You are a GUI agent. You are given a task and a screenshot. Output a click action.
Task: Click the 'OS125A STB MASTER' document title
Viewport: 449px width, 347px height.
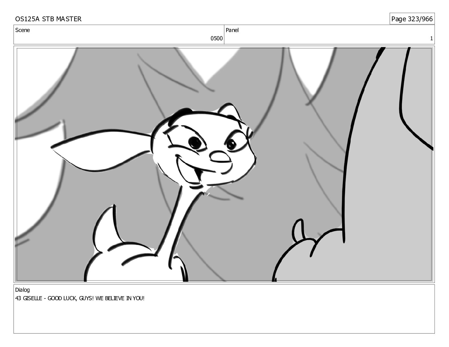(48, 19)
